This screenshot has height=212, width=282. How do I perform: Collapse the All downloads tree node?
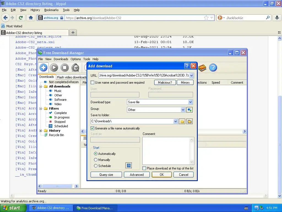point(41,86)
